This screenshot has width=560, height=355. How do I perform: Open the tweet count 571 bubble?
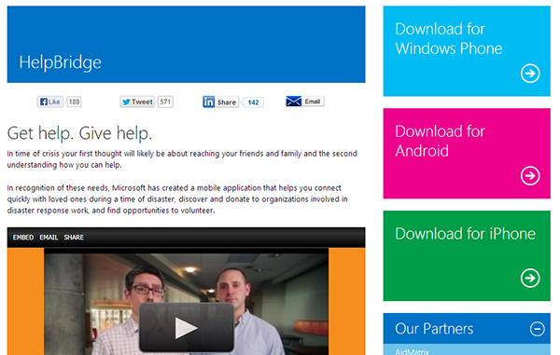(165, 102)
